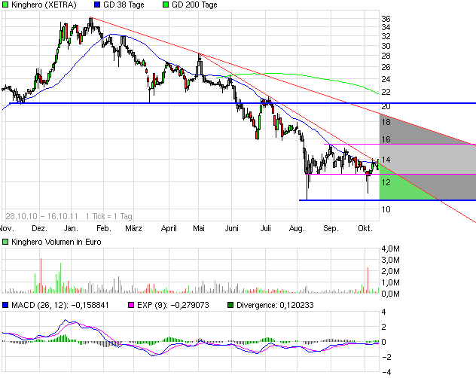Click the volume axis value 1,0M

coord(390,282)
